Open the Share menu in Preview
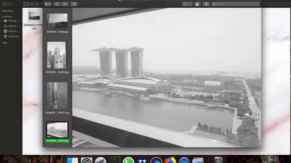 click(74, 4)
